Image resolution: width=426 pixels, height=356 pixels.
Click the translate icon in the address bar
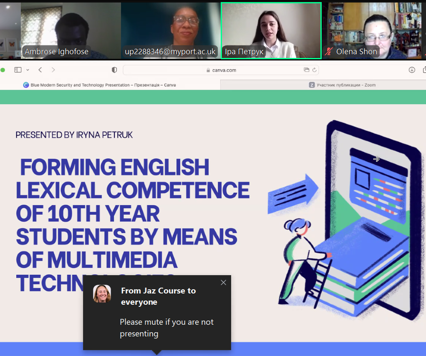(307, 70)
